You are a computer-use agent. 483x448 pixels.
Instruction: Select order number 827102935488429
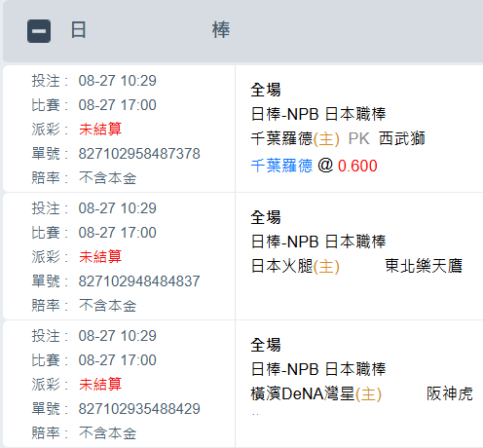click(x=139, y=409)
